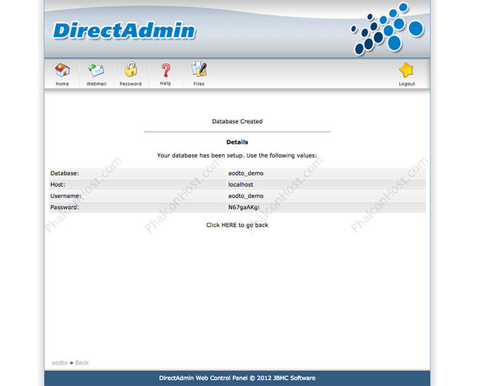The height and width of the screenshot is (386, 482).
Task: Click the Webmail label in the toolbar
Action: (96, 84)
